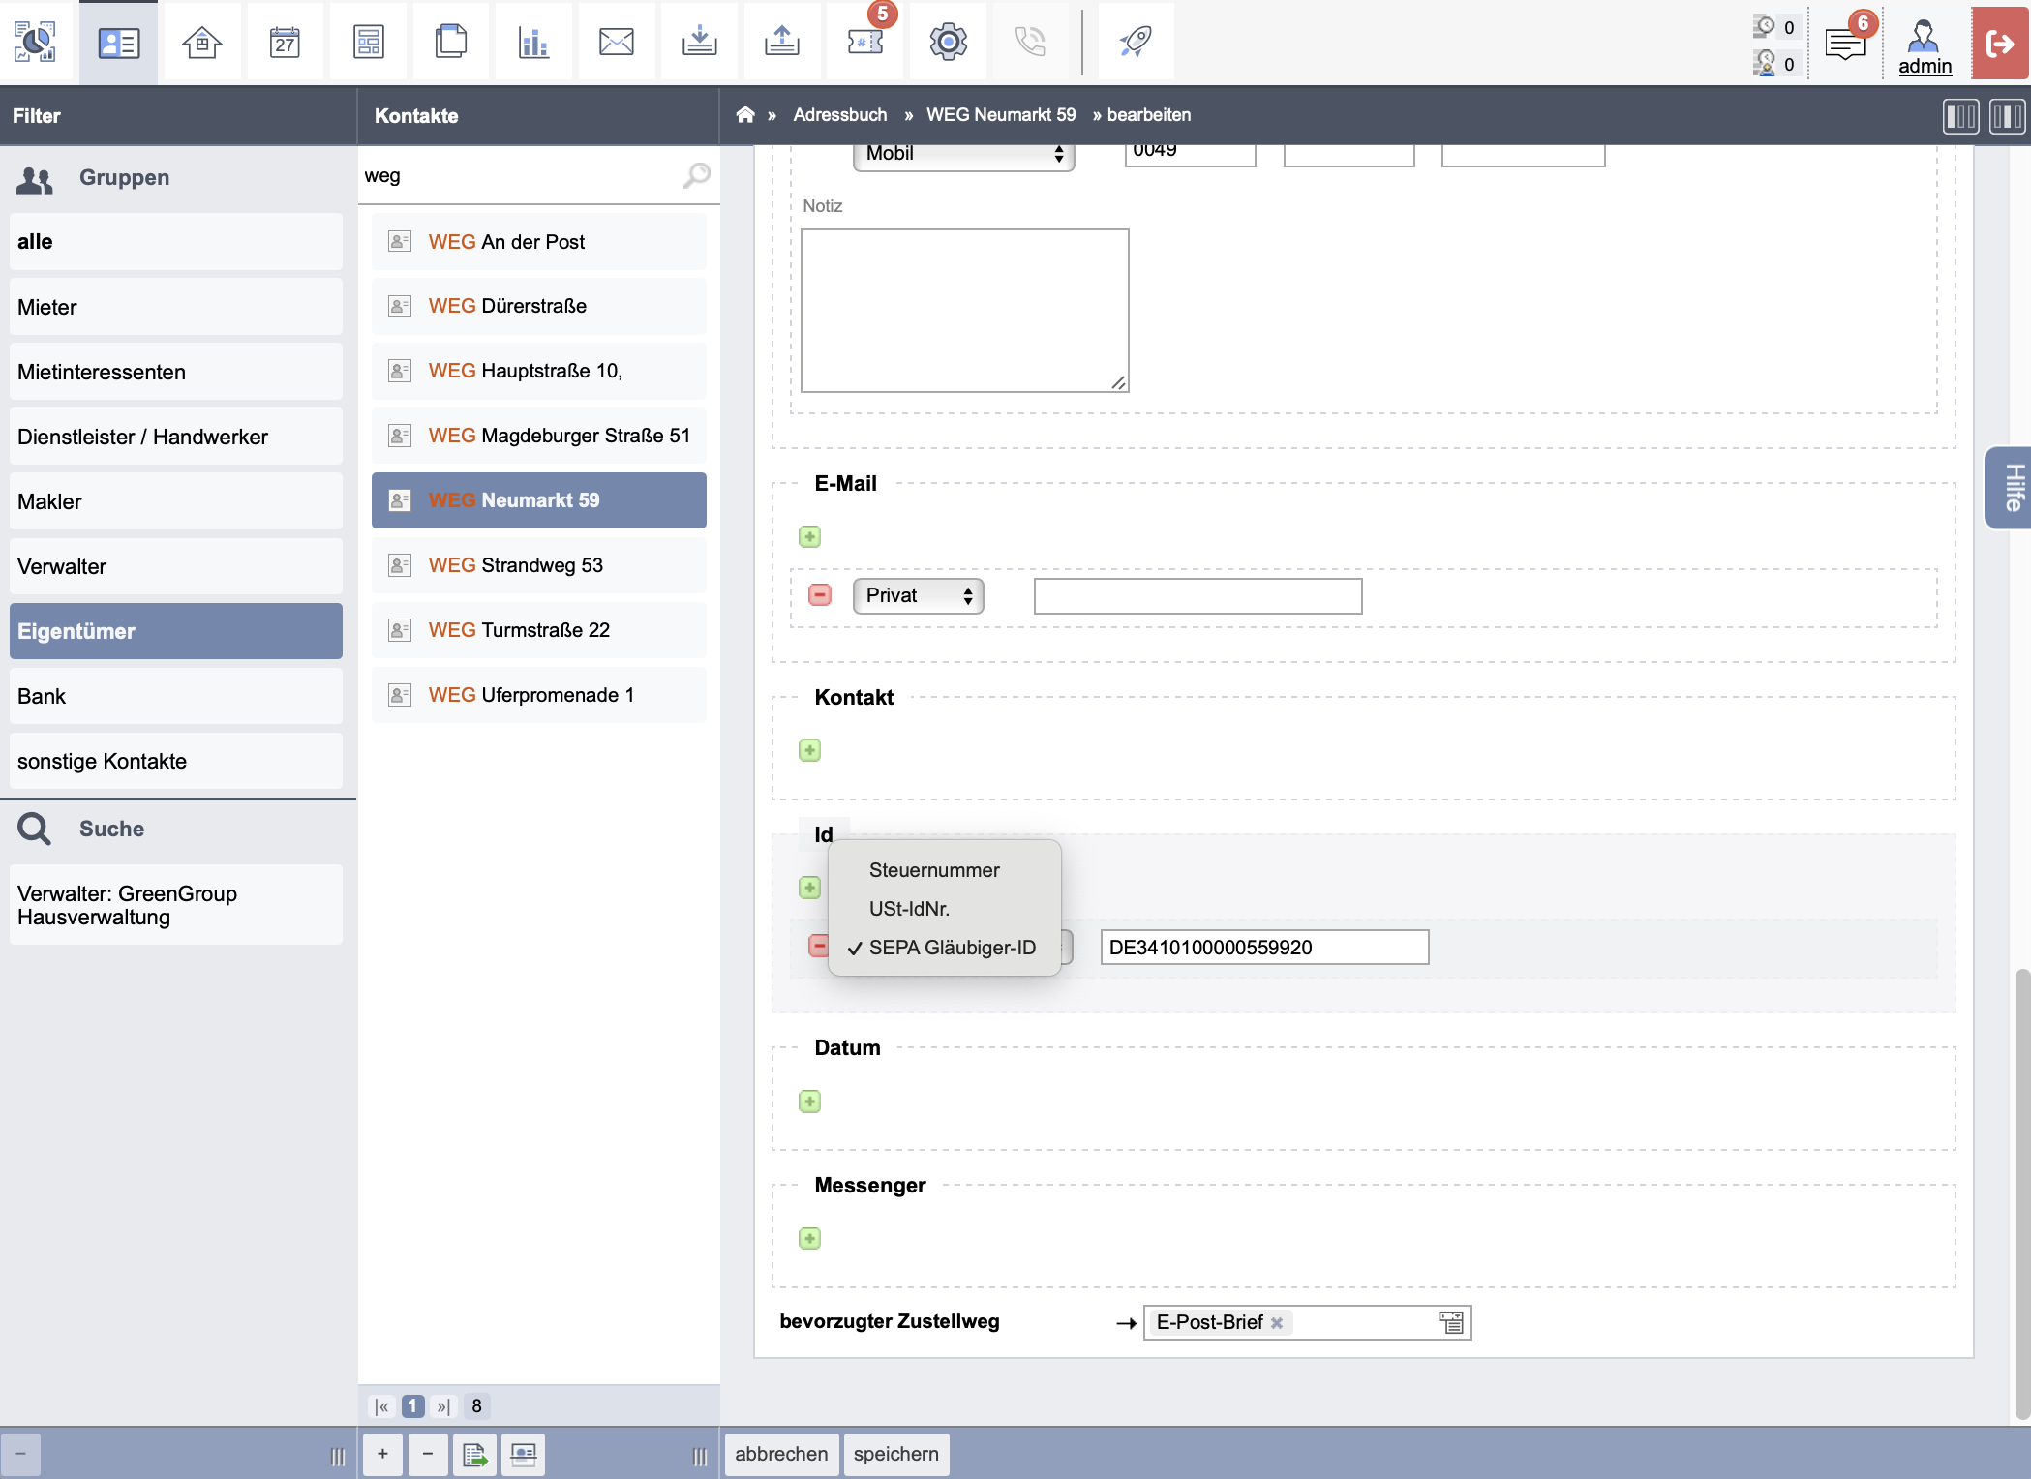This screenshot has height=1479, width=2031.
Task: Open contact WEG An der Post
Action: [539, 242]
